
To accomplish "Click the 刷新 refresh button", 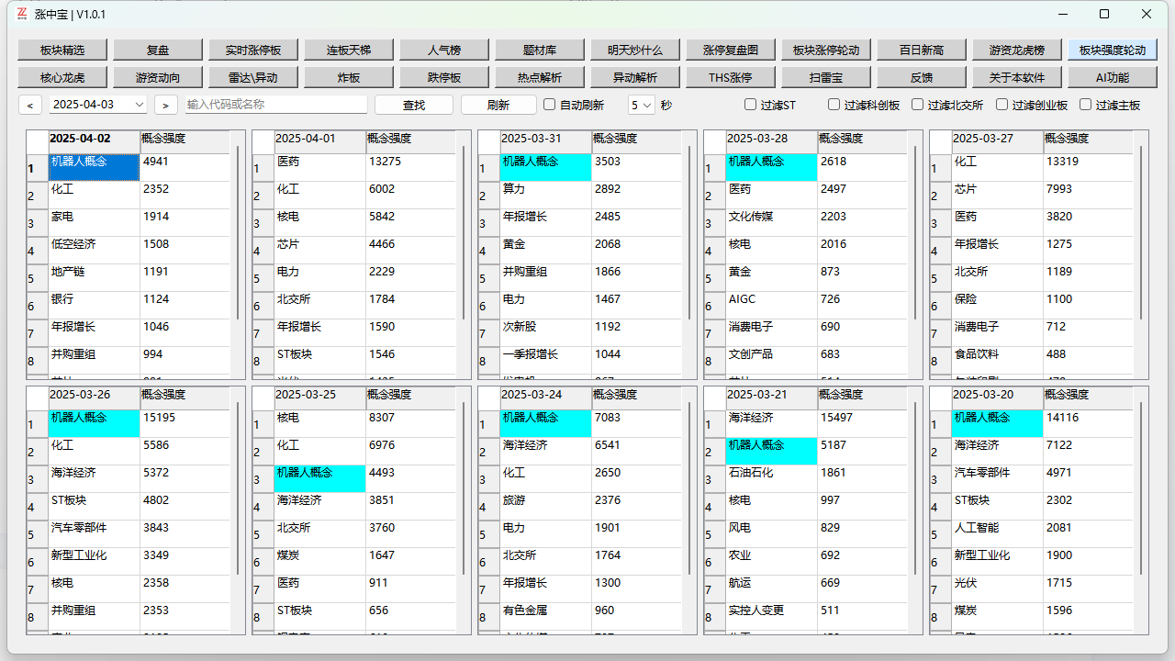I will [497, 105].
